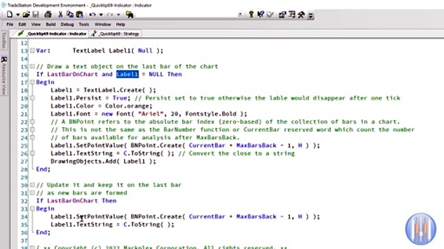Viewport: 444px width, 249px height.
Task: Open the ToolBox side panel tab
Action: tap(3, 40)
